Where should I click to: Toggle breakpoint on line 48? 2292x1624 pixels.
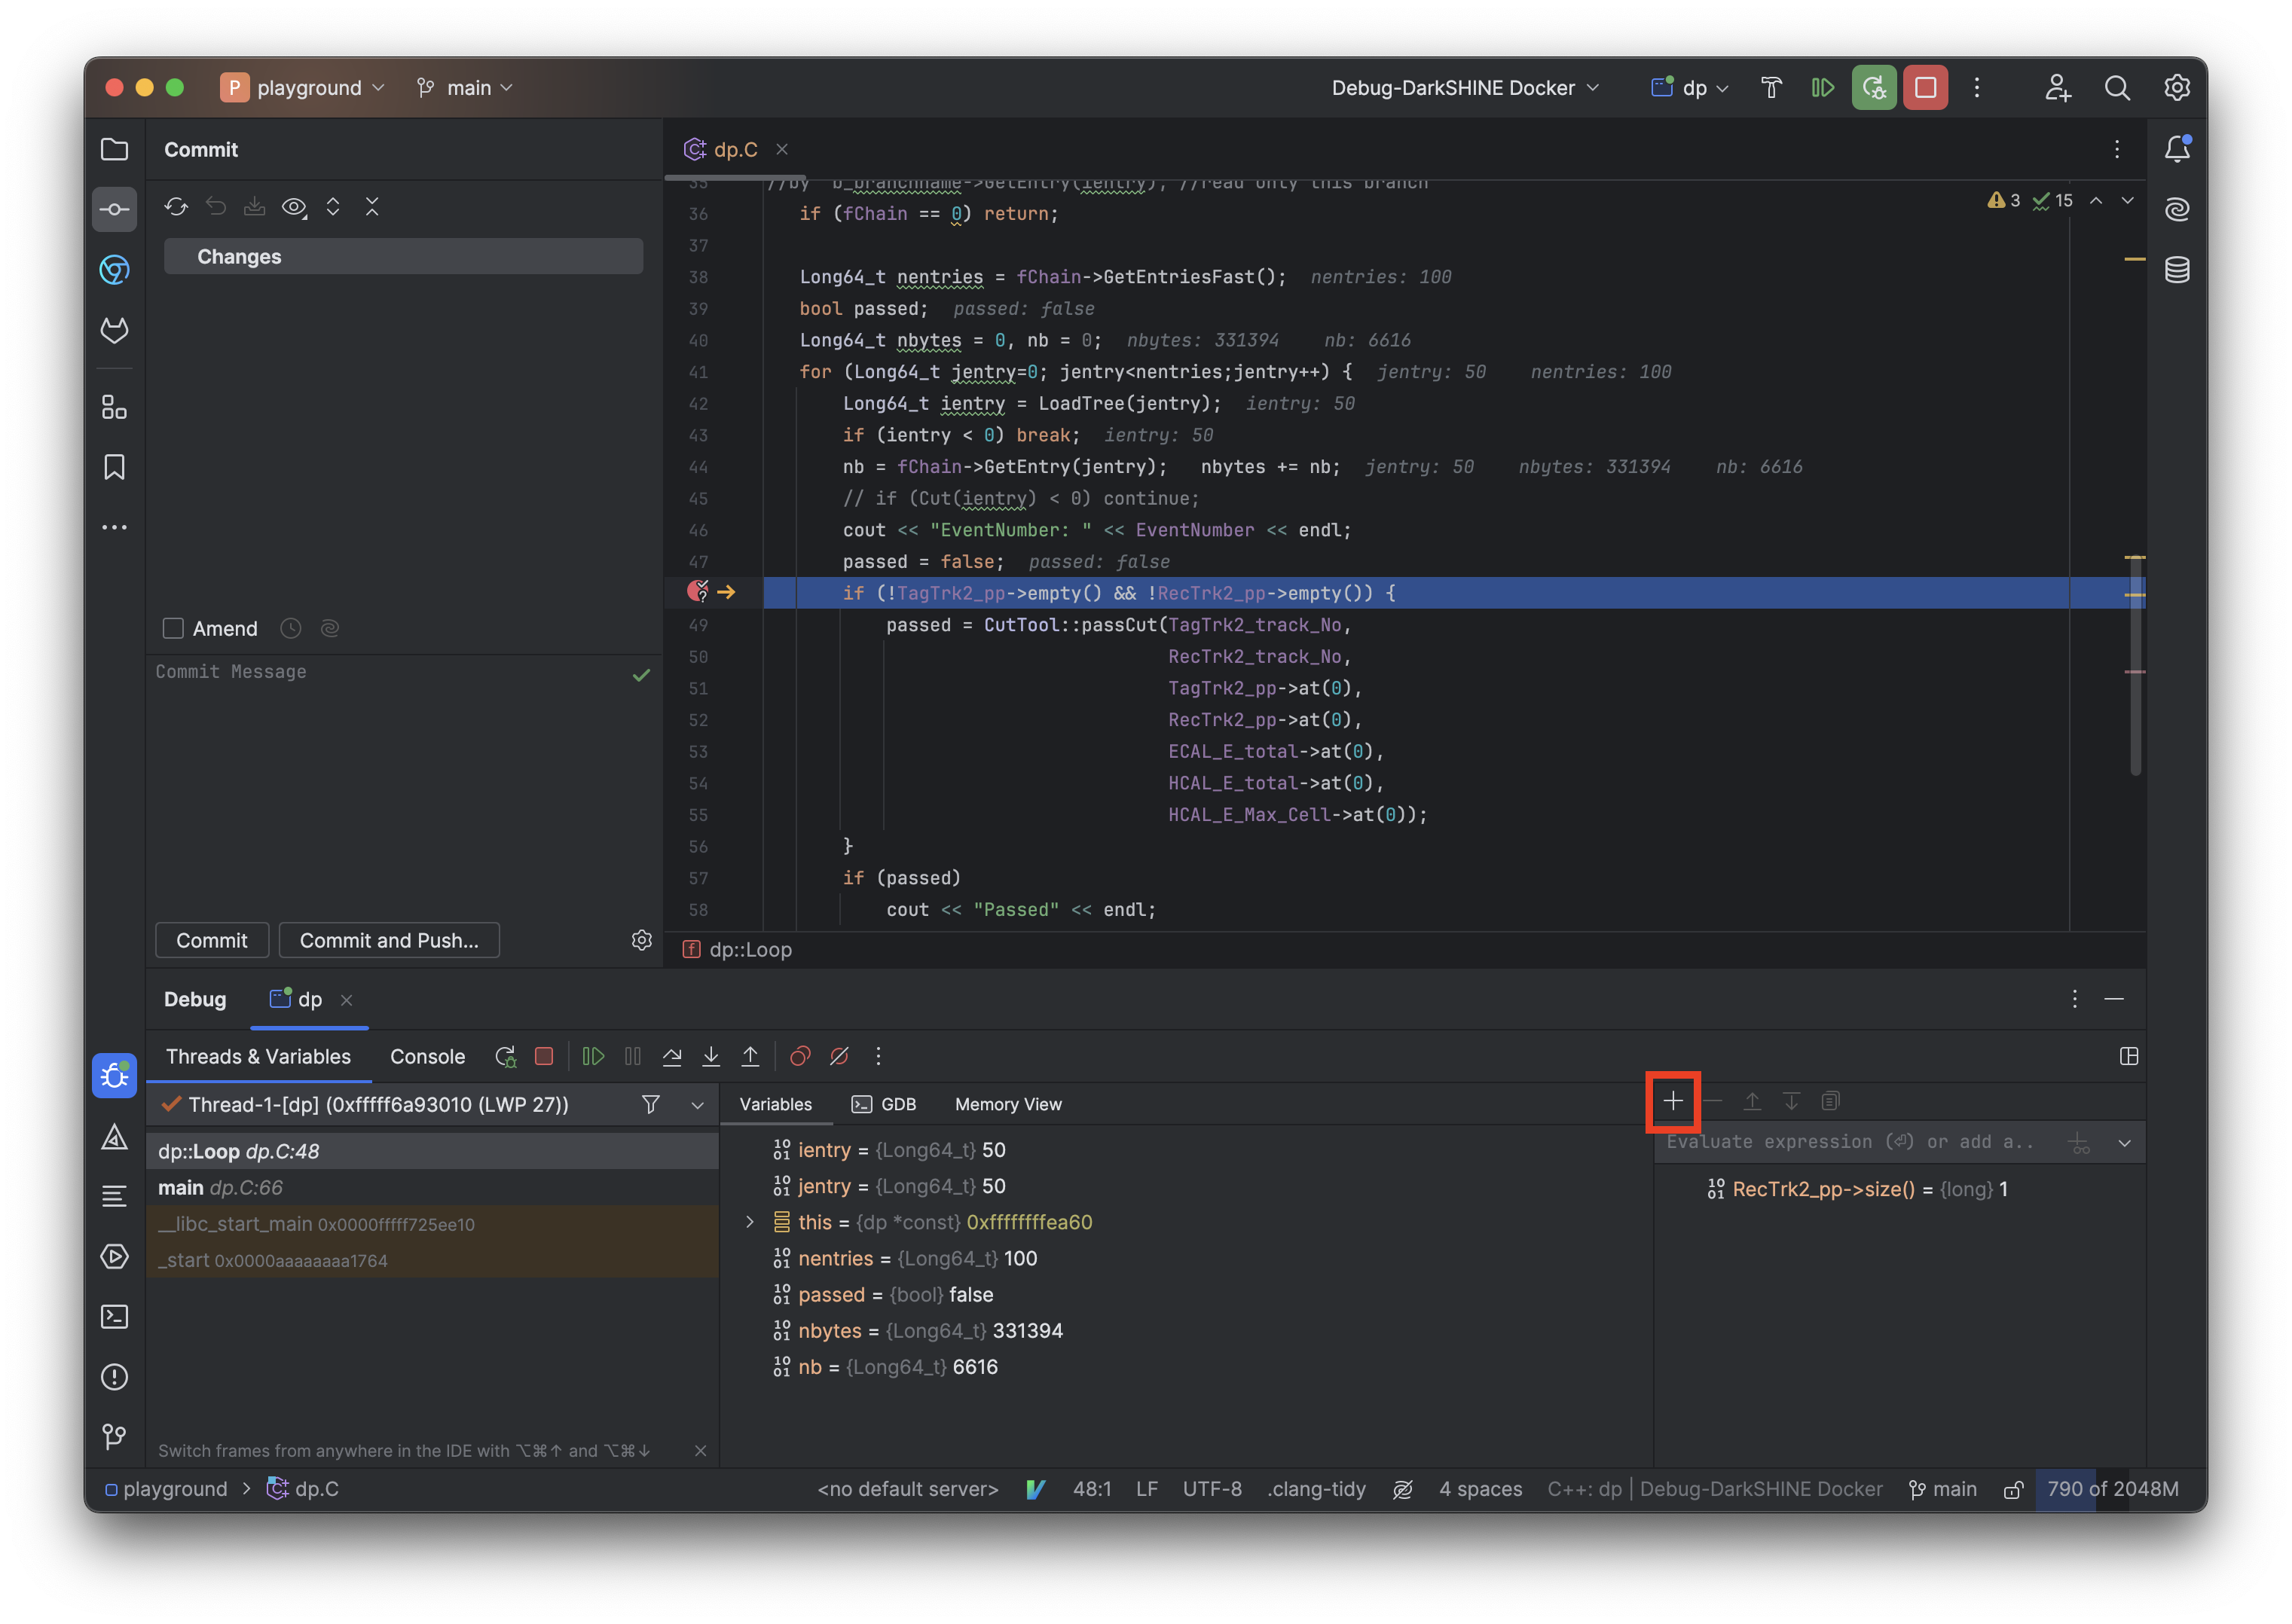click(x=697, y=592)
